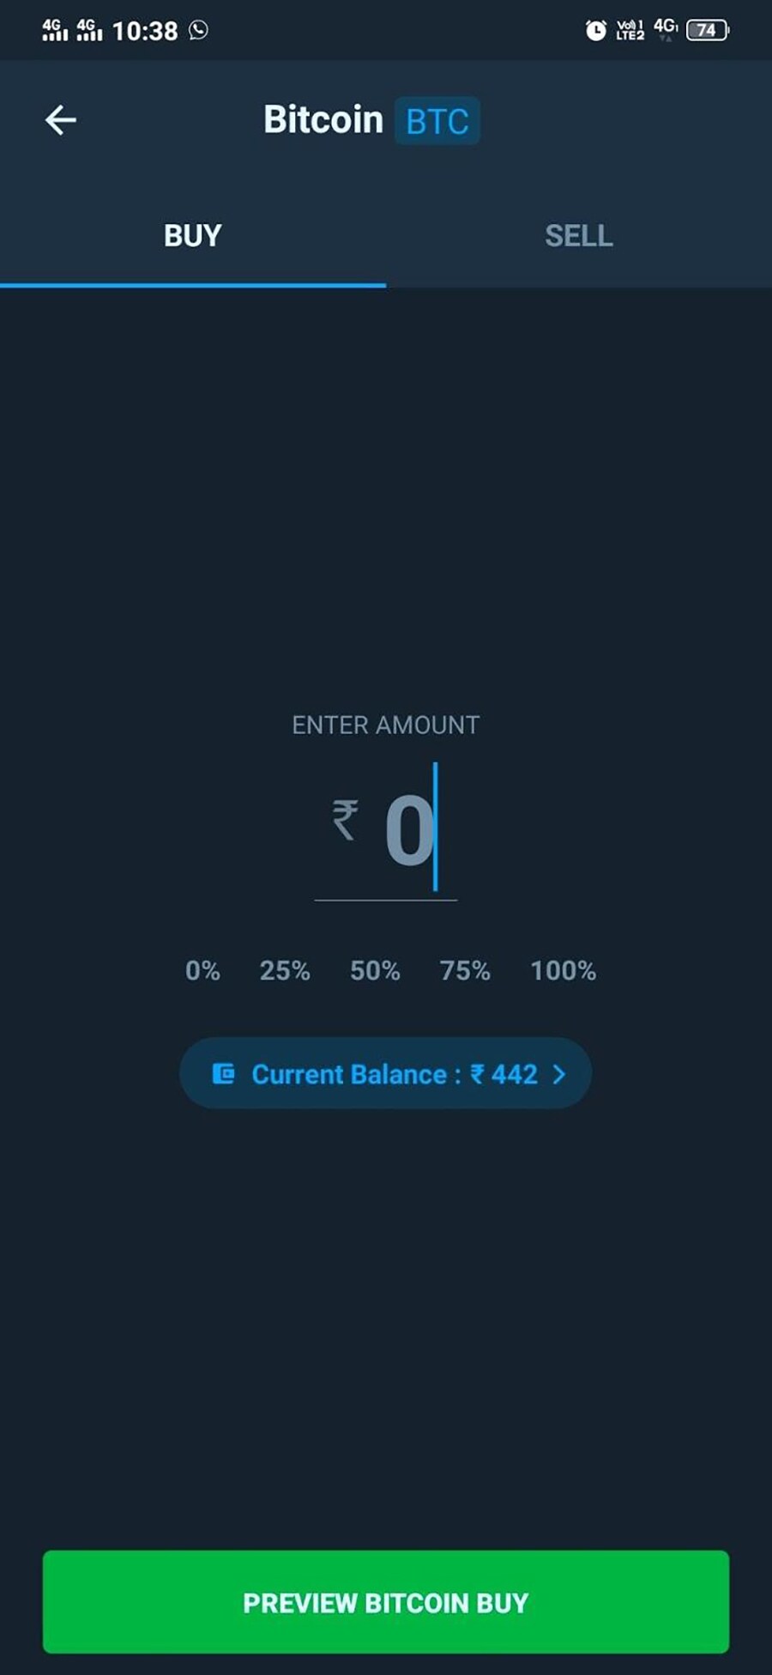Switch to the SELL tab
This screenshot has height=1675, width=772.
coord(579,236)
